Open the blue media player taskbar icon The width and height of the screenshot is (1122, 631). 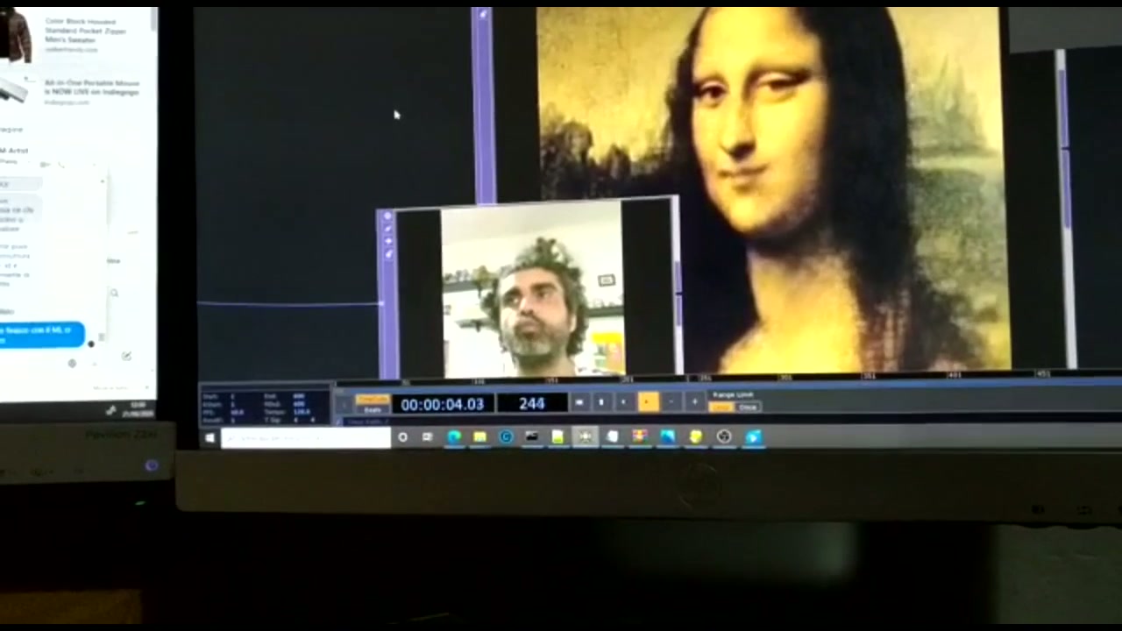point(754,436)
